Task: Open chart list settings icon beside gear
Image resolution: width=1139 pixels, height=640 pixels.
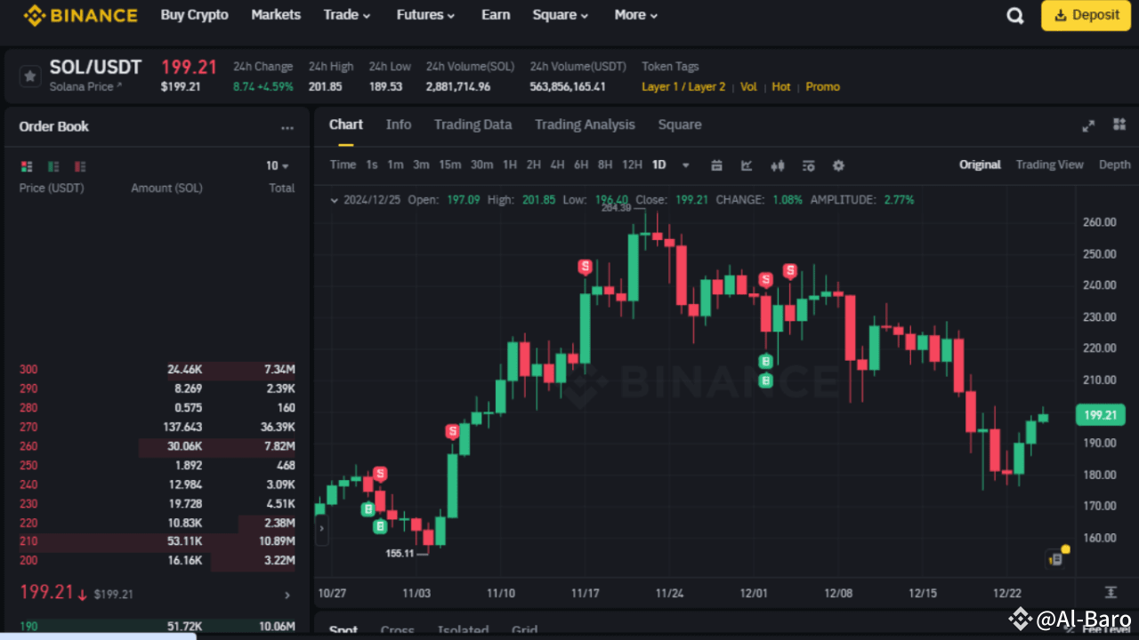Action: click(808, 165)
